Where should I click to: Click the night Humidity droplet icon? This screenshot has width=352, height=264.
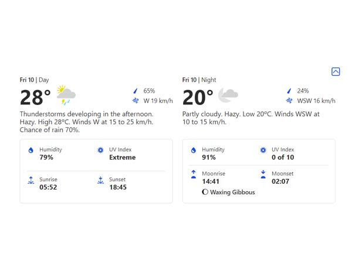tap(194, 150)
